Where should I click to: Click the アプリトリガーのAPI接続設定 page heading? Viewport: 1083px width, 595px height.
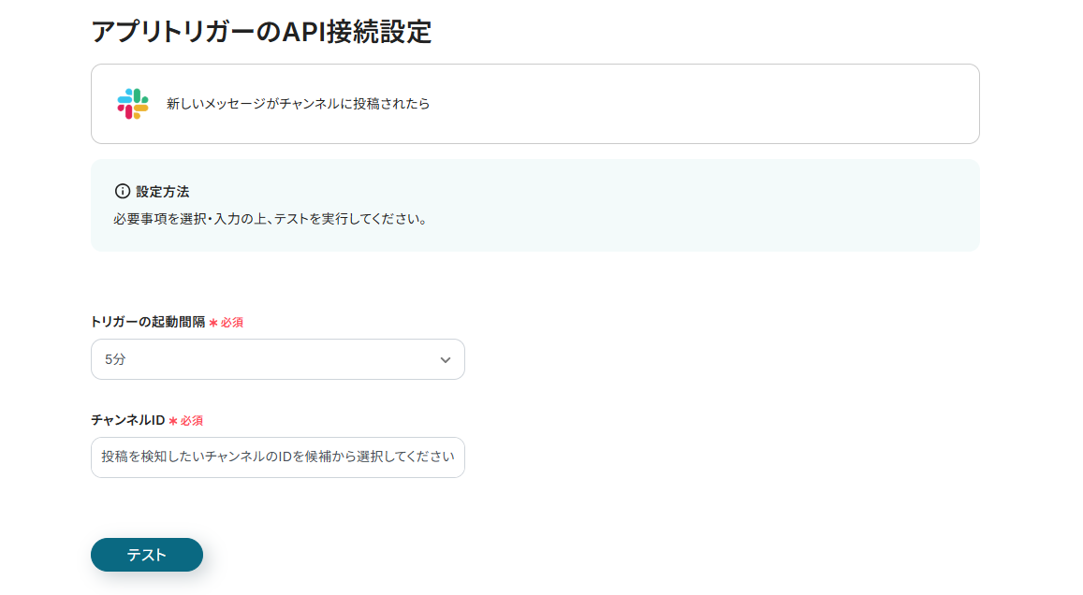click(x=261, y=31)
